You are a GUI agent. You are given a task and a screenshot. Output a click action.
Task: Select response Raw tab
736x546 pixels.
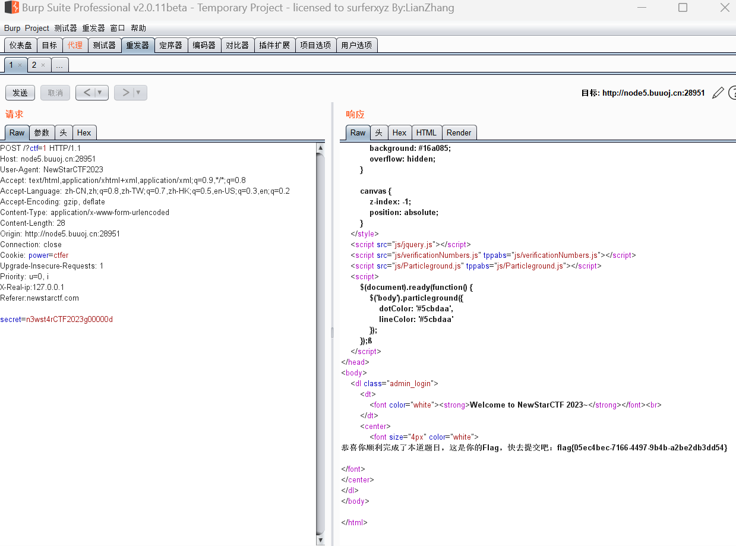tap(358, 132)
